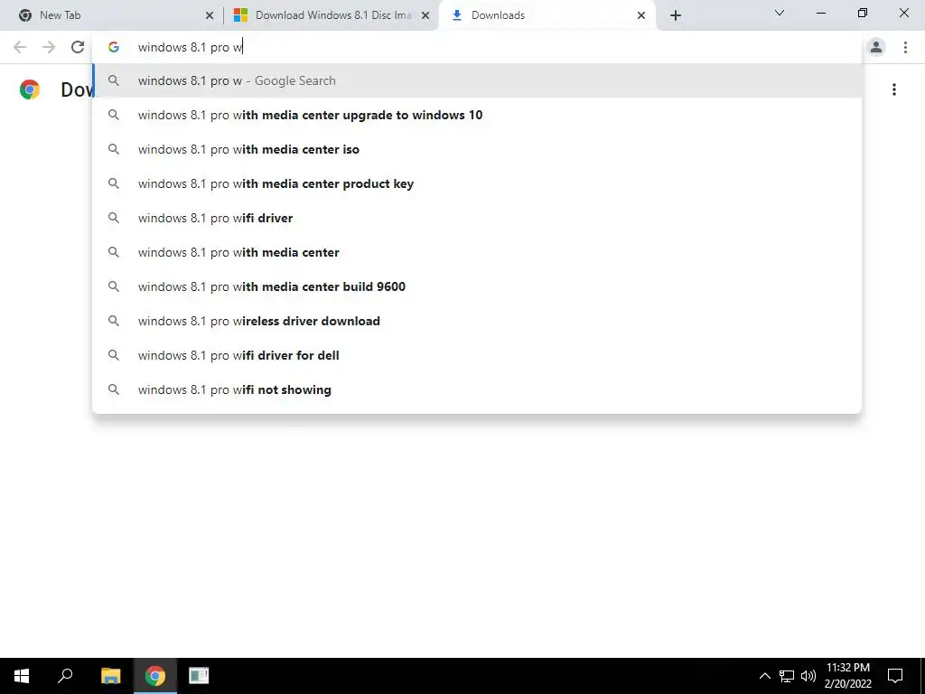This screenshot has height=694, width=925.
Task: Restore down the Chrome window
Action: [x=863, y=13]
